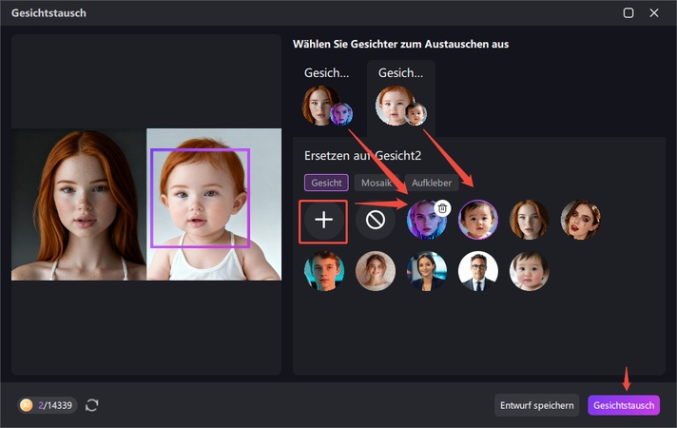Select the no-replacement circle-slash icon

376,221
